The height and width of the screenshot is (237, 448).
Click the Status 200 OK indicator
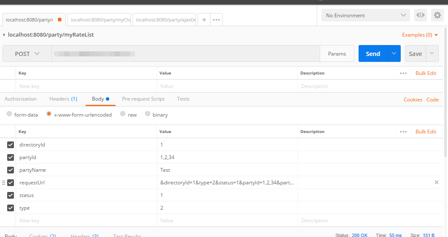point(351,235)
